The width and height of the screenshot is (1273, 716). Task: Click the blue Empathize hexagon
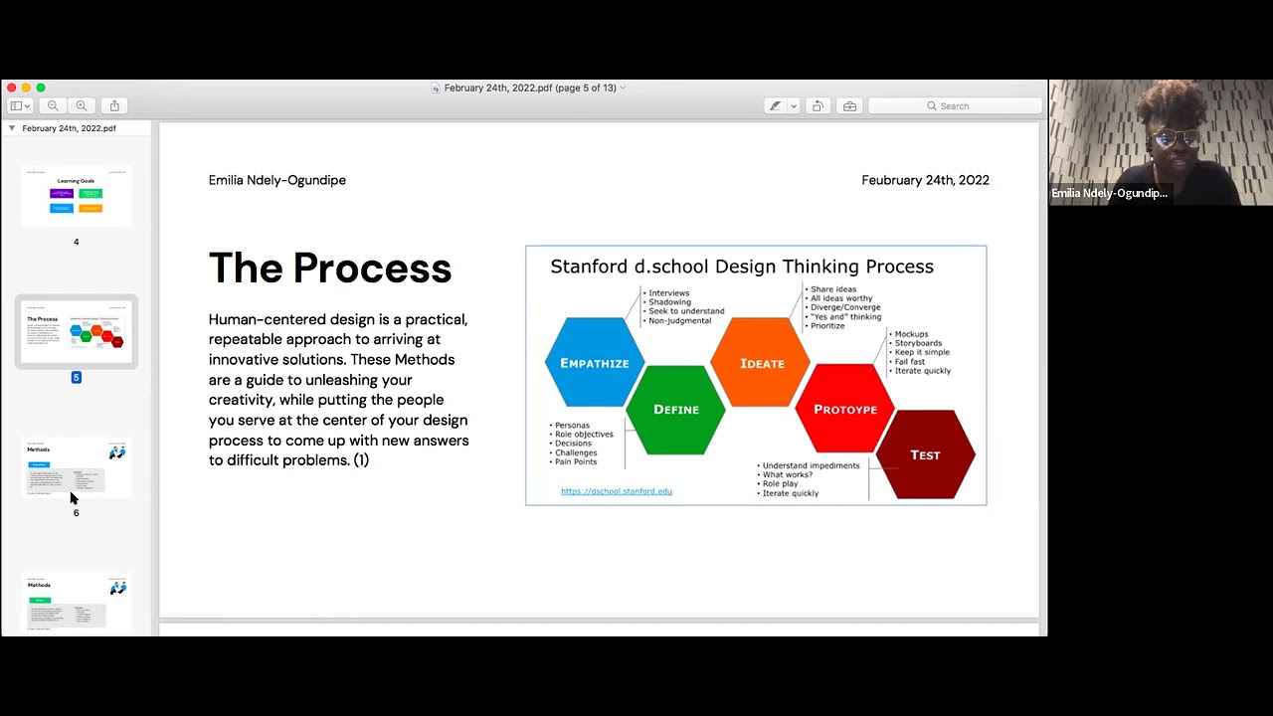pos(594,362)
